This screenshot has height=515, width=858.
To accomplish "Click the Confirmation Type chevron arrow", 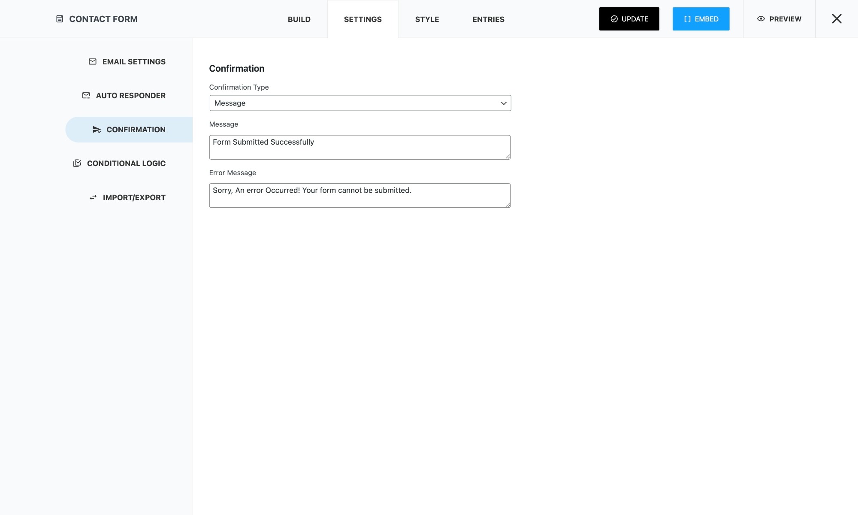I will pyautogui.click(x=504, y=103).
